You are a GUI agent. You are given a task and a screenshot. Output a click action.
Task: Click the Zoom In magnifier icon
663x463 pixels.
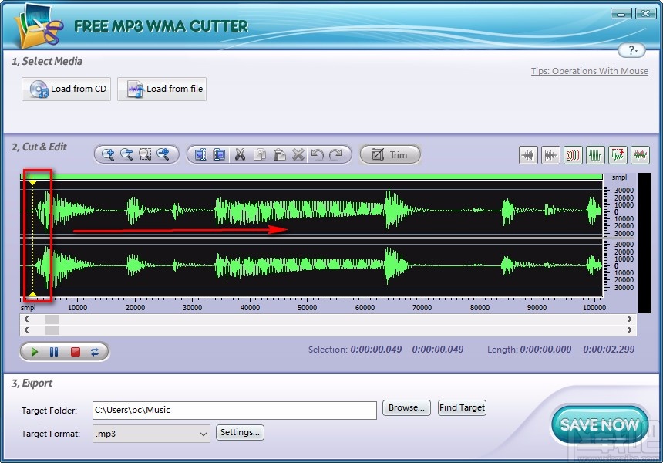pyautogui.click(x=108, y=154)
